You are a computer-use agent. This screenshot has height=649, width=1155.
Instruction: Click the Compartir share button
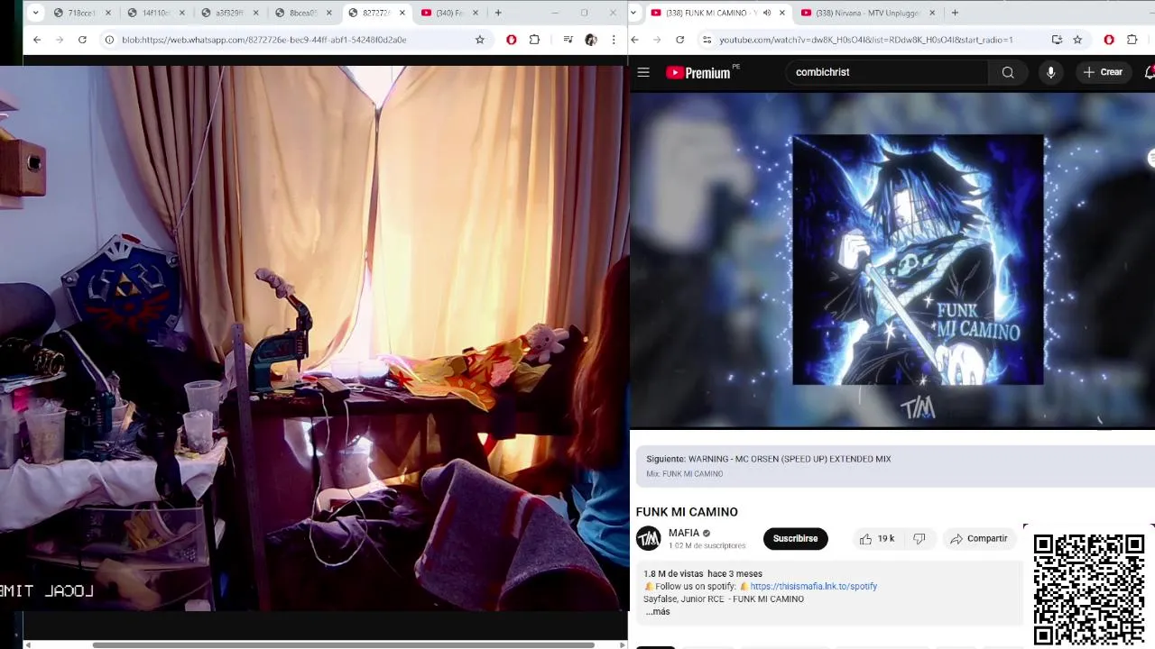point(979,539)
